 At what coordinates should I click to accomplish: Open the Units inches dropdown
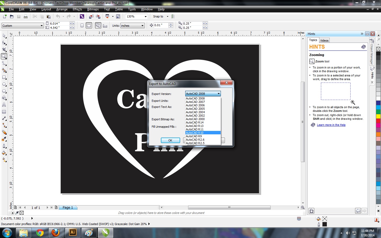pos(132,26)
